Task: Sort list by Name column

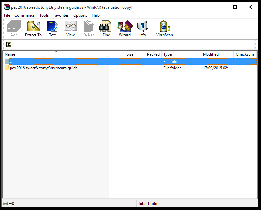Action: click(56, 54)
